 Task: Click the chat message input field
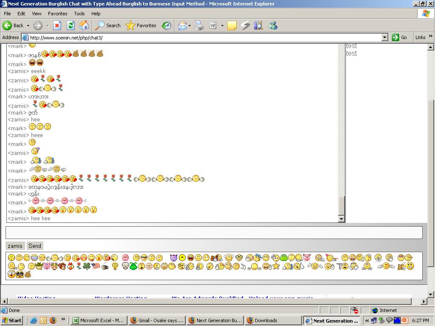(214, 233)
